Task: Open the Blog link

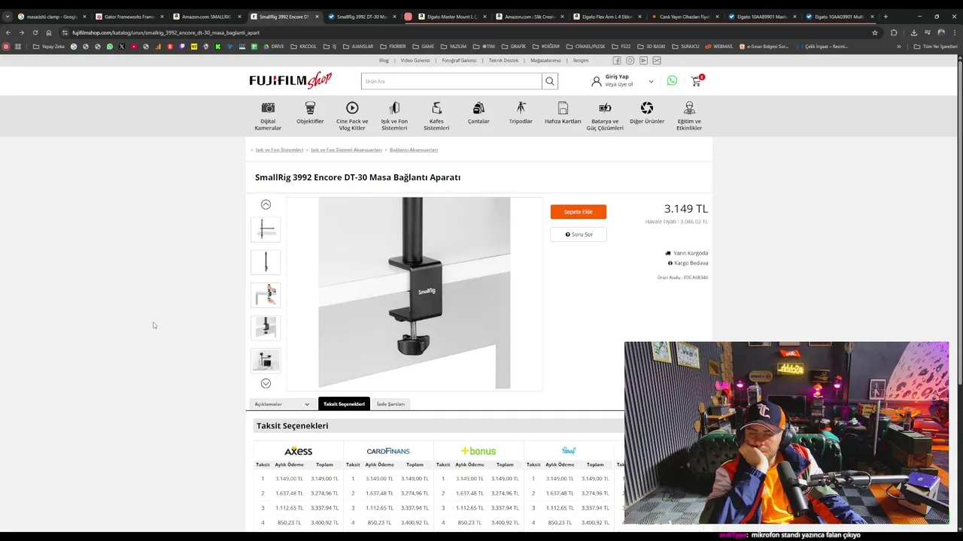Action: (x=384, y=60)
